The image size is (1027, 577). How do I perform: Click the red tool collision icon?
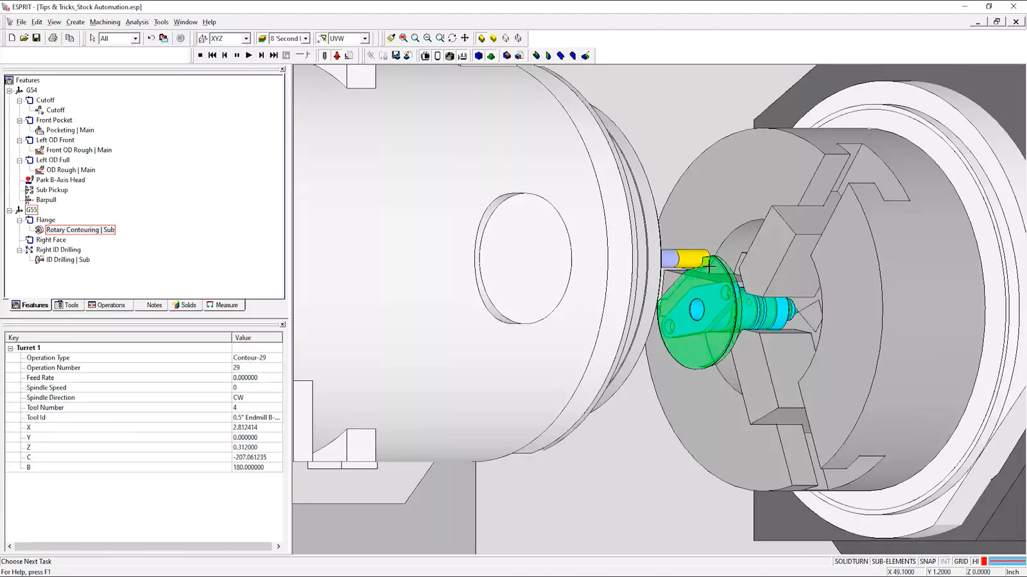pos(337,56)
